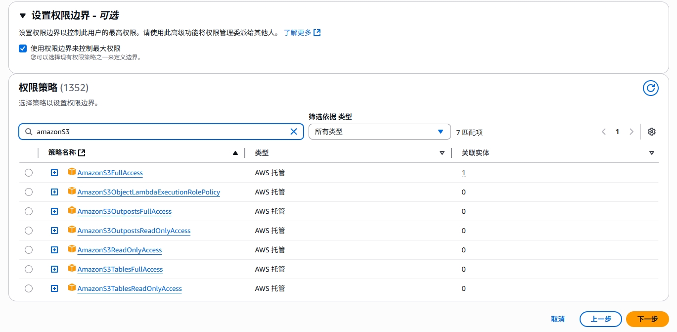Expand AmazonS3ReadOnlyAccess policy details
This screenshot has height=332, width=677.
point(54,250)
